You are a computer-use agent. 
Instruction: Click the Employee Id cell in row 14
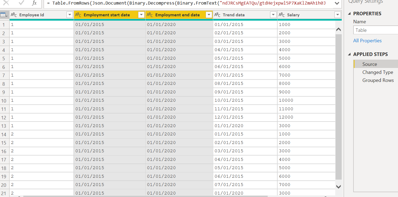(42, 134)
